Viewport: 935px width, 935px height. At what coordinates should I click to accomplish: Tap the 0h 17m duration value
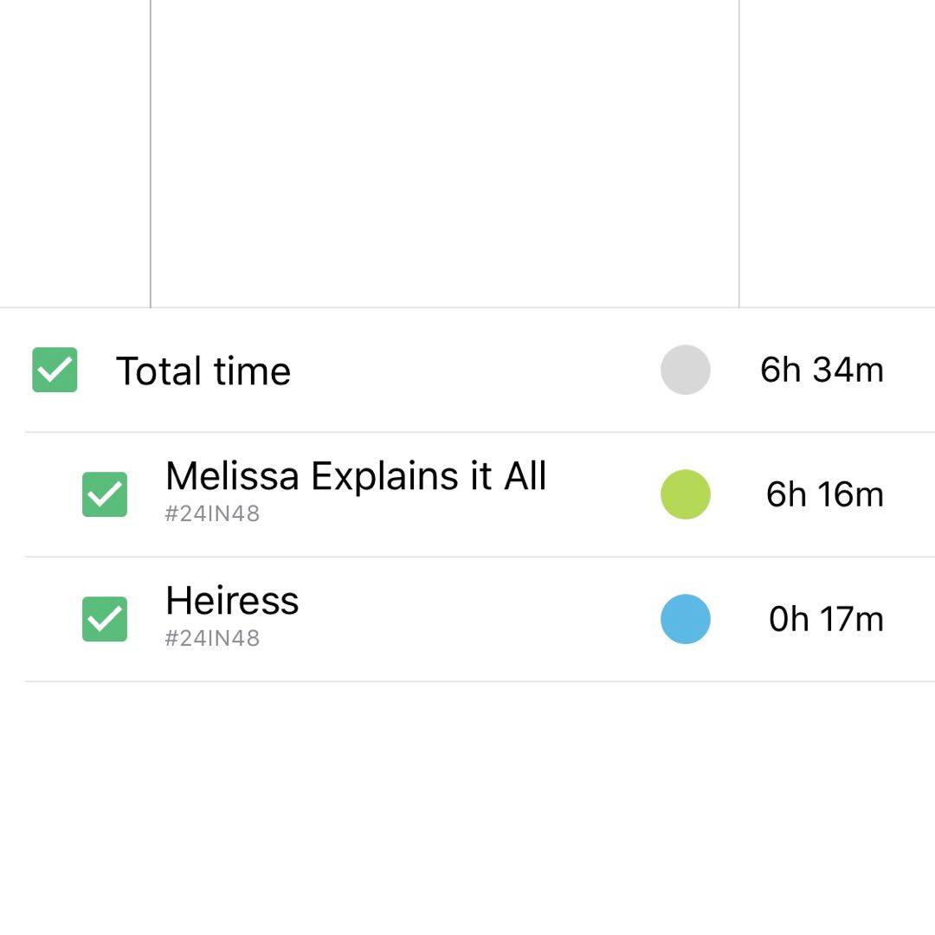coord(826,619)
